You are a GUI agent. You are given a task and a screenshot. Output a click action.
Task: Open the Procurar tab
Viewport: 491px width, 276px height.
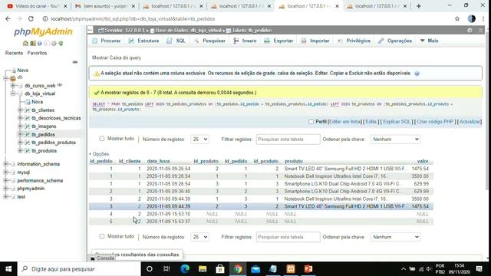tap(107, 41)
